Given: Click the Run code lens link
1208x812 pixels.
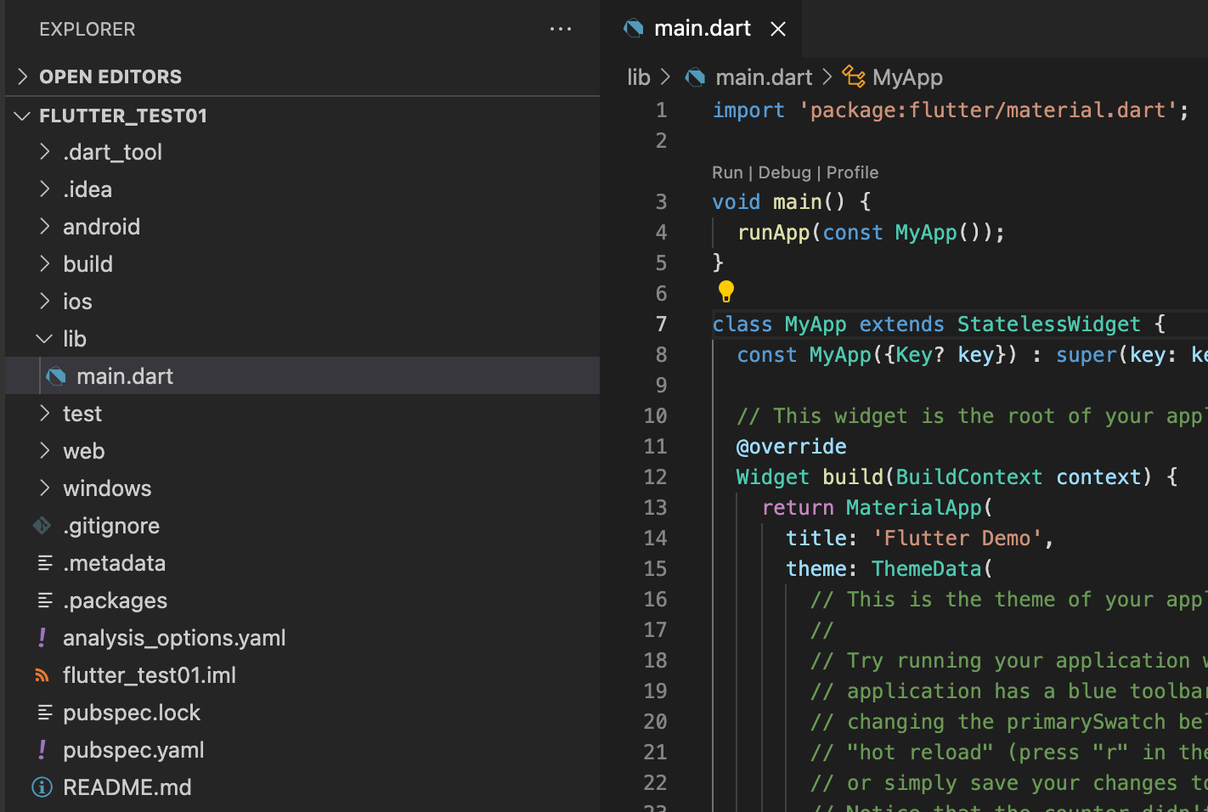Looking at the screenshot, I should click(727, 172).
